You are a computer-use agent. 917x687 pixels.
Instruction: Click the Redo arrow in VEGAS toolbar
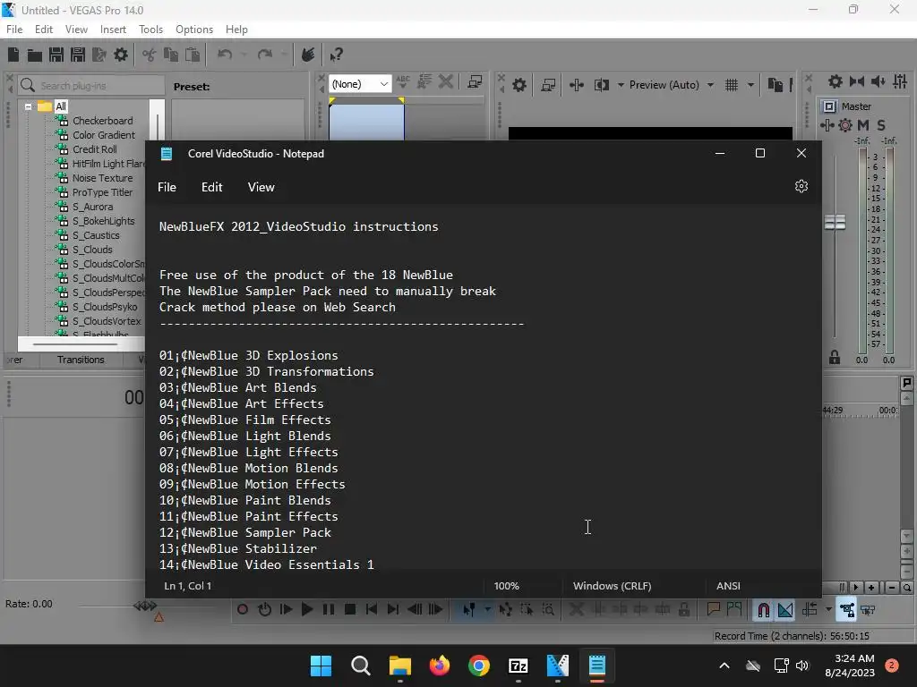[265, 55]
